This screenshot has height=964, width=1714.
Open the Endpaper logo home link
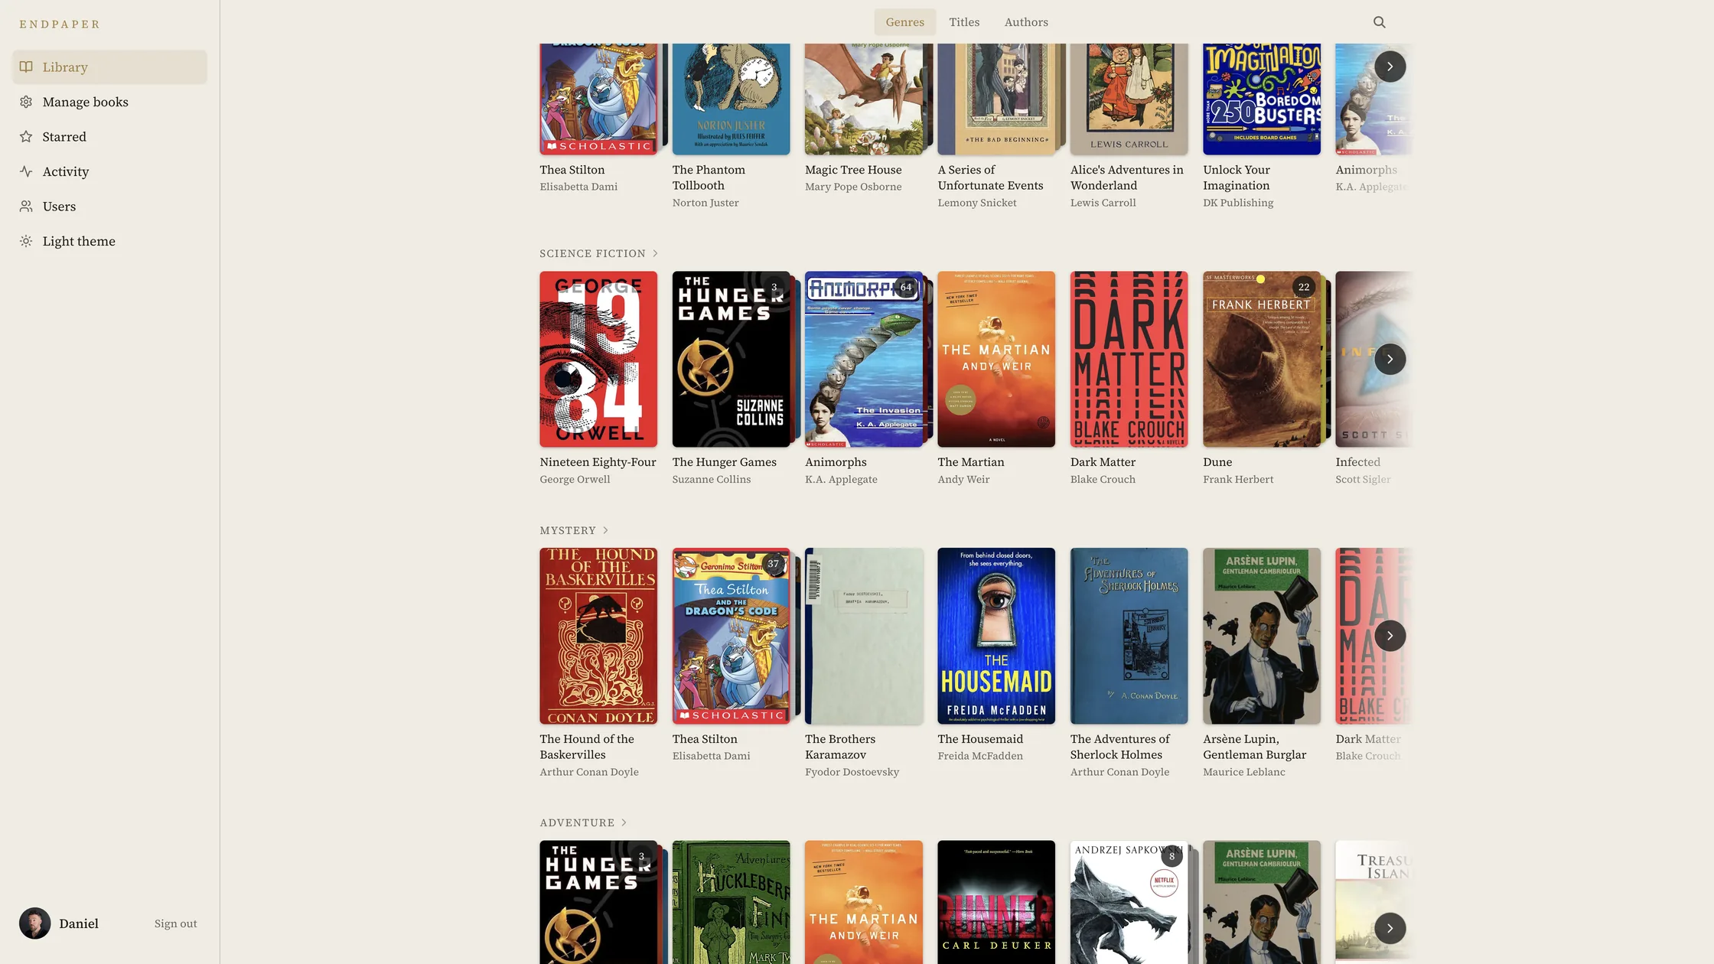coord(60,24)
